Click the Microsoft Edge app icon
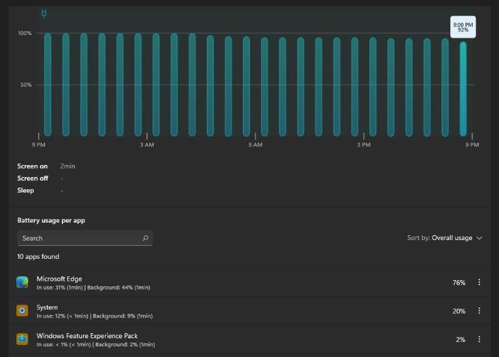The height and width of the screenshot is (357, 499). pyautogui.click(x=22, y=283)
